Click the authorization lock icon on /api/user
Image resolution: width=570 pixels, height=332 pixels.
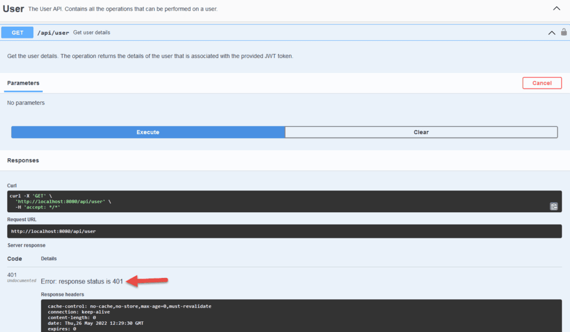pyautogui.click(x=563, y=32)
